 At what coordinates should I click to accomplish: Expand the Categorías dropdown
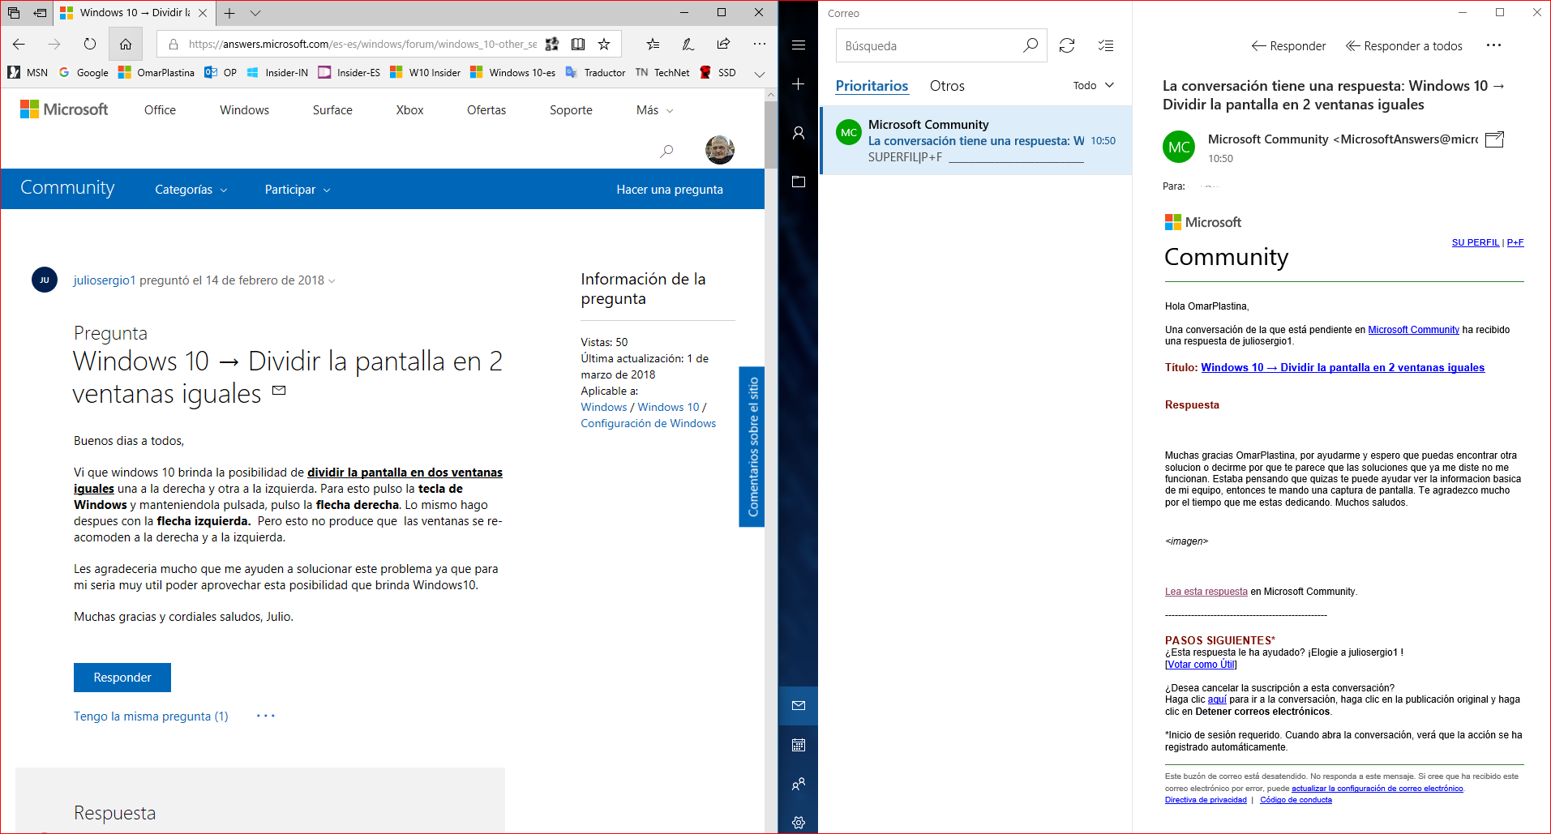[x=191, y=190]
